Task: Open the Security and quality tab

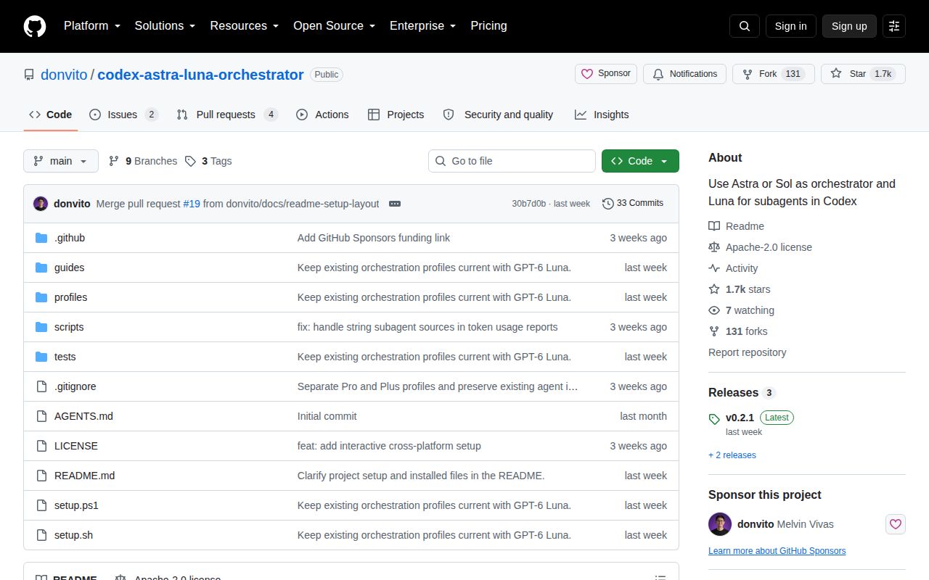Action: (498, 115)
